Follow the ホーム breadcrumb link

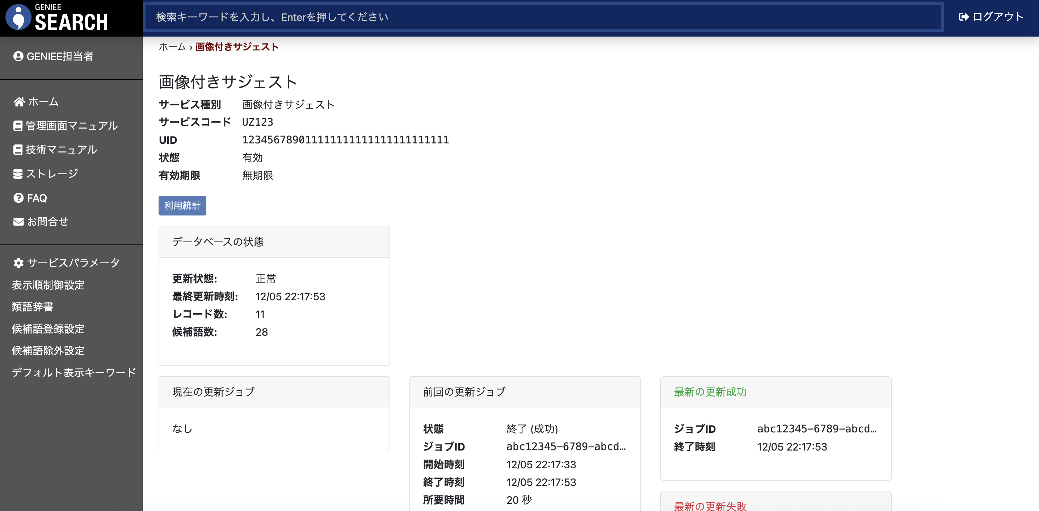pyautogui.click(x=172, y=46)
